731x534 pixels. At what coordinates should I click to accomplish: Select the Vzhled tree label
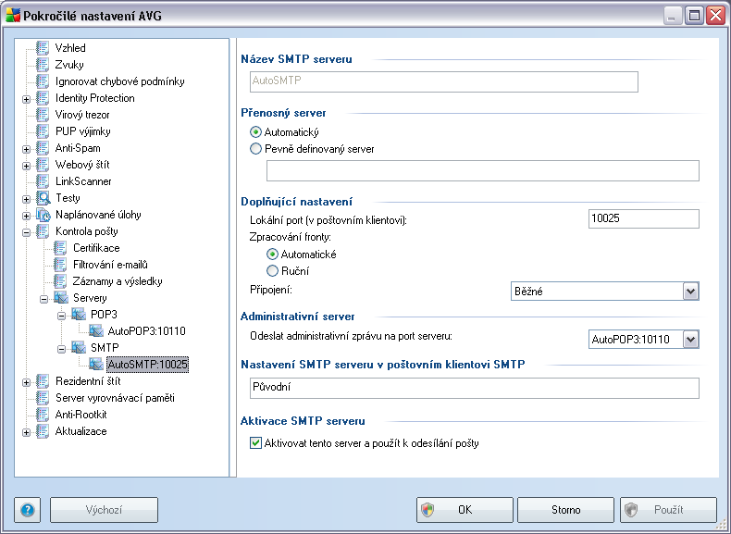(70, 48)
